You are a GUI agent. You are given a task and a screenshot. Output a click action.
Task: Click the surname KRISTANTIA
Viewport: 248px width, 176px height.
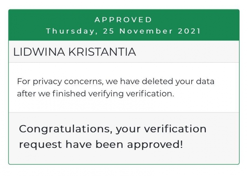(102, 52)
